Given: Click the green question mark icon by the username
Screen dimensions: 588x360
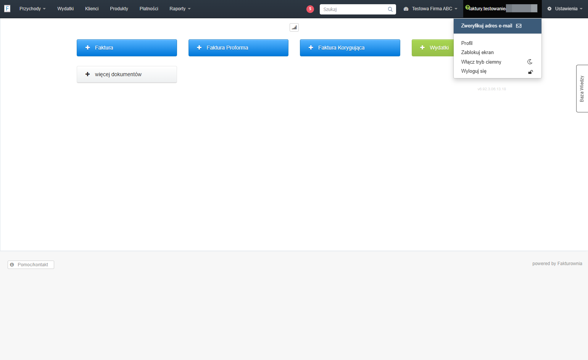Looking at the screenshot, I should [467, 7].
